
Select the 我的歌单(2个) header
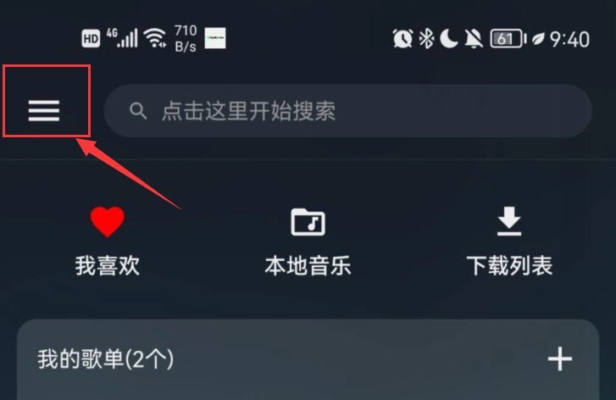click(106, 359)
